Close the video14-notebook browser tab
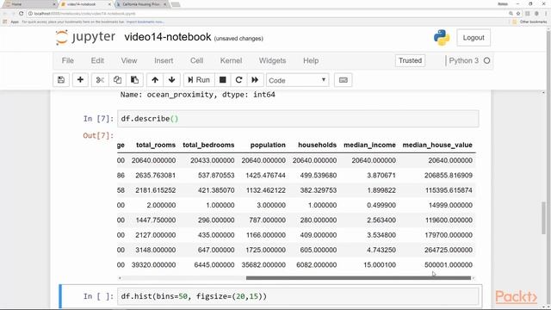 tap(109, 4)
